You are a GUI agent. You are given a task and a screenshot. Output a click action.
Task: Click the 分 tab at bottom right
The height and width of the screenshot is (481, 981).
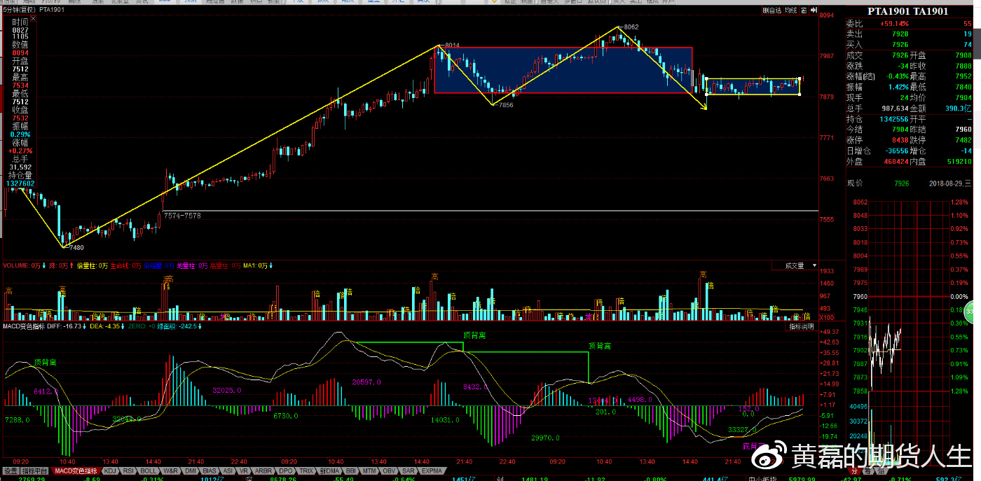(x=854, y=473)
